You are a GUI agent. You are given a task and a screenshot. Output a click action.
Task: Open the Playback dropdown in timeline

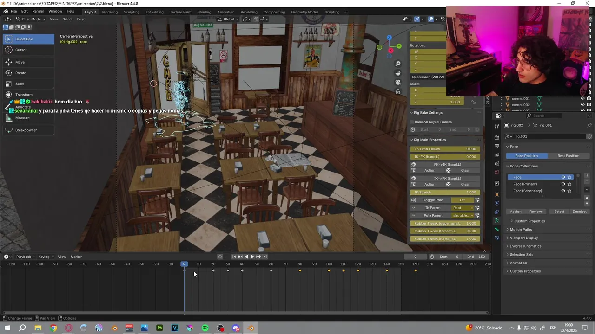pyautogui.click(x=25, y=257)
